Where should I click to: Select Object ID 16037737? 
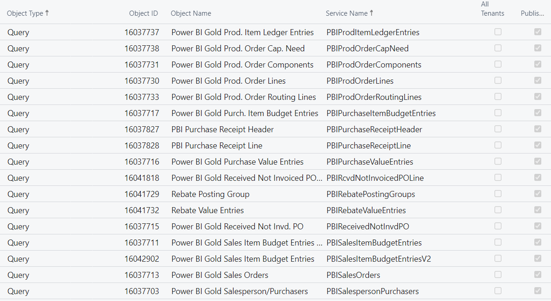[x=142, y=32]
